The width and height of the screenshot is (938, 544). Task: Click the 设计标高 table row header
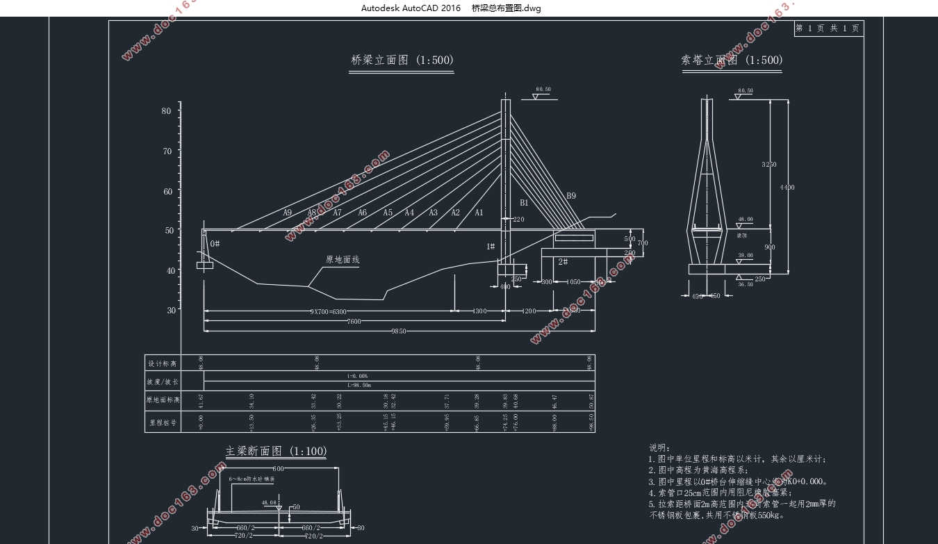click(x=163, y=363)
